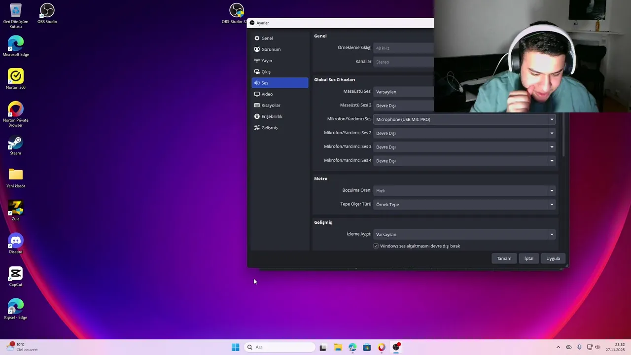Expand the Microphone (USB MIC PRO) dropdown
The image size is (631, 355).
(464, 119)
